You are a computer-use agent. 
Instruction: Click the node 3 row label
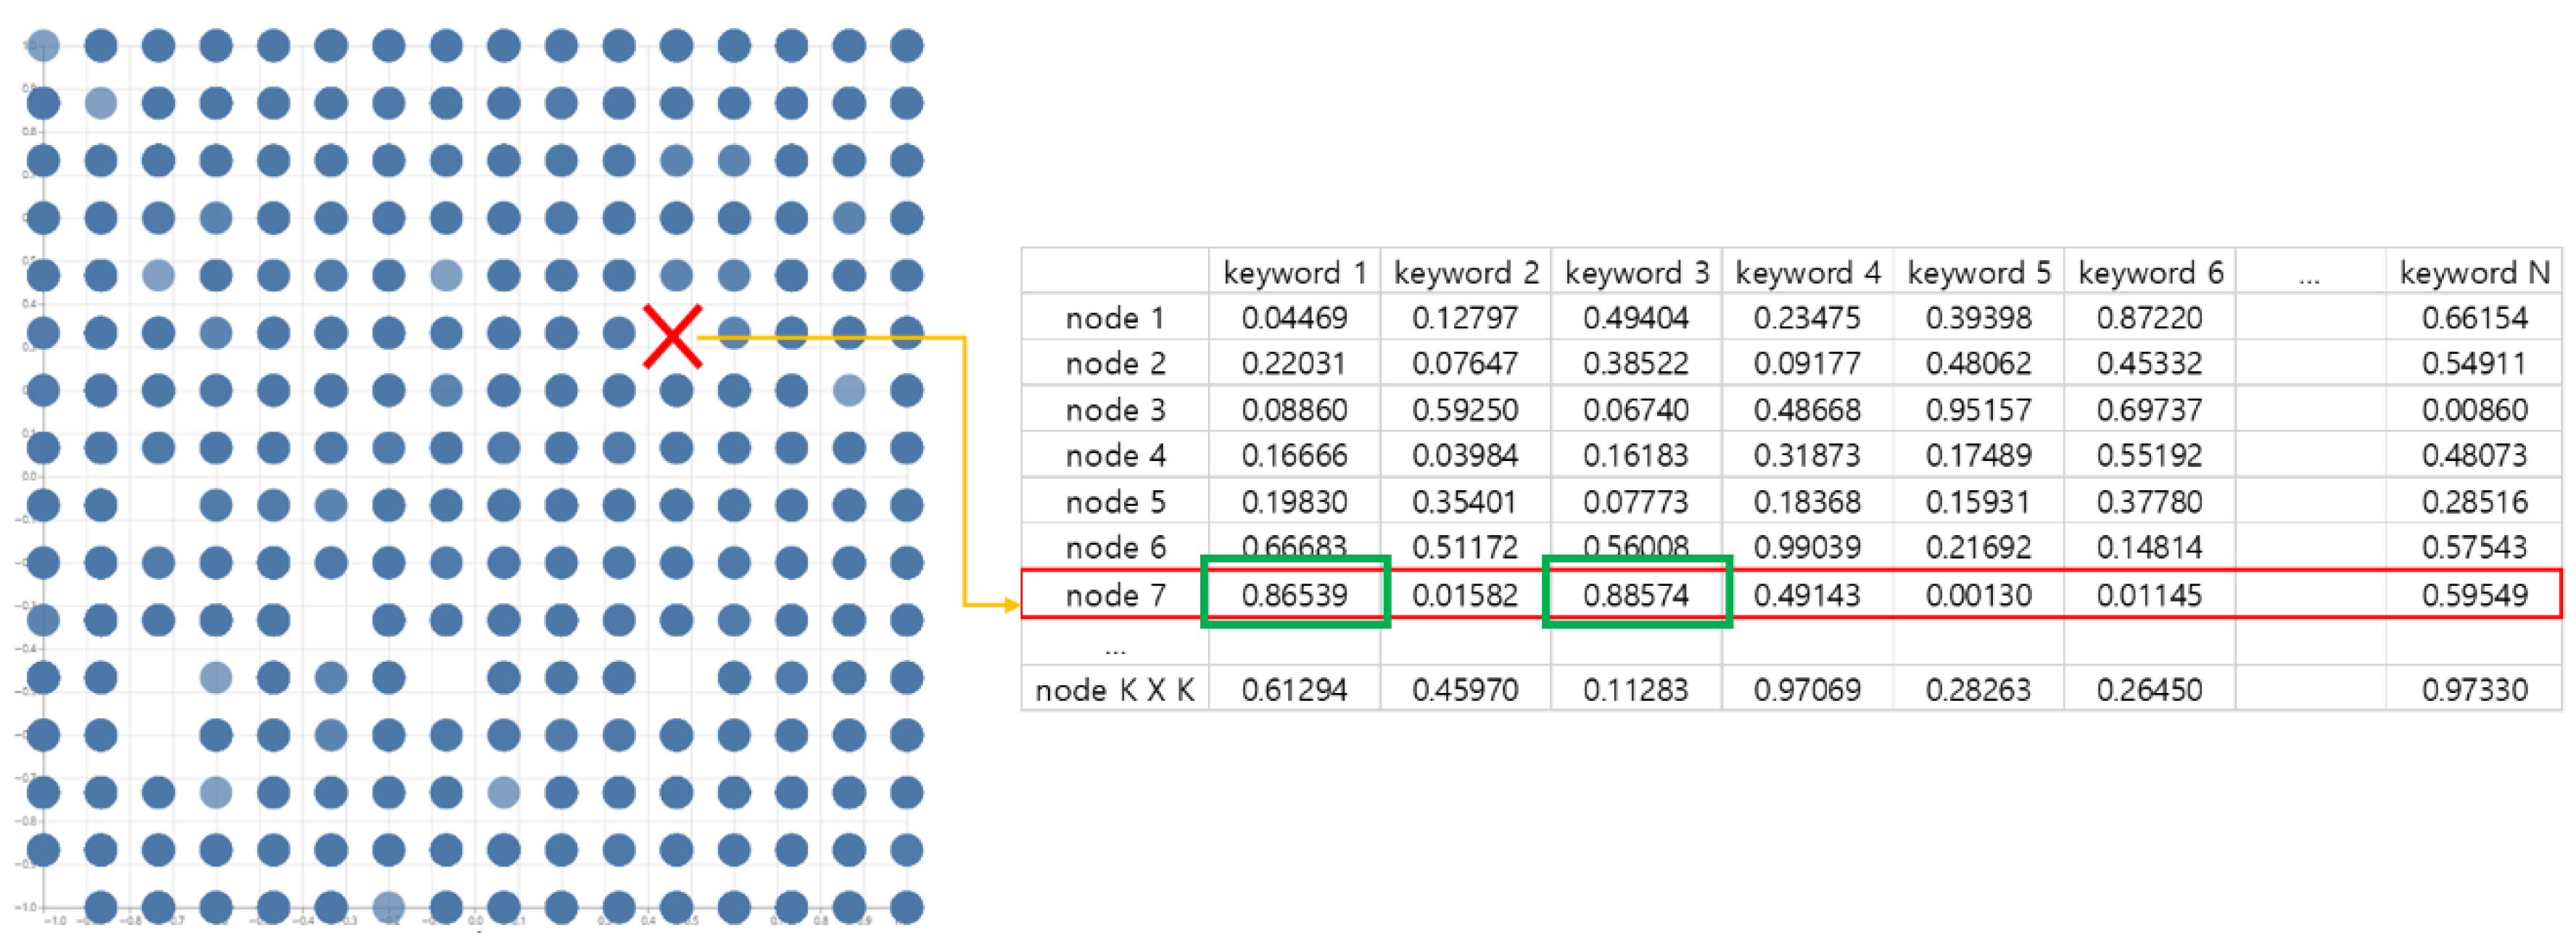(1115, 410)
